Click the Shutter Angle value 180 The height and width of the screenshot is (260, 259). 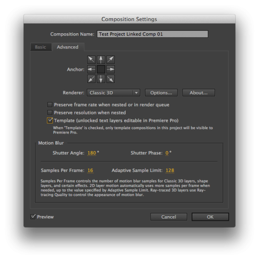click(92, 153)
